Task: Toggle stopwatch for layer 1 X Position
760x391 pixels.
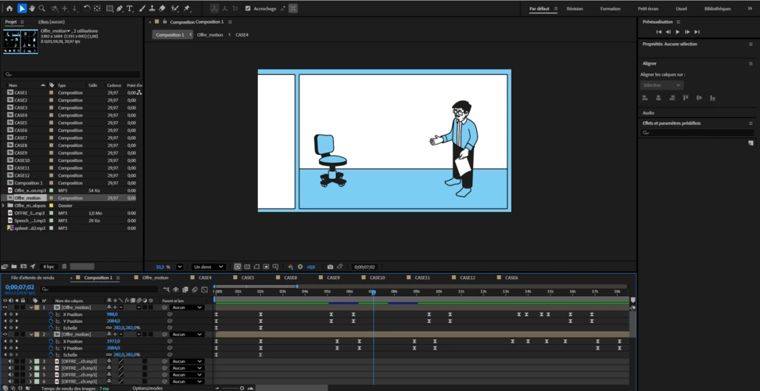Action: coord(51,314)
